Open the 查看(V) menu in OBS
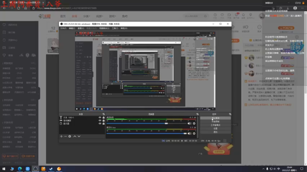The image size is (307, 172). point(81,28)
